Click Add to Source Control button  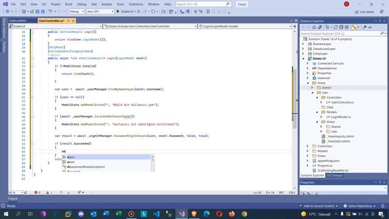318,206
